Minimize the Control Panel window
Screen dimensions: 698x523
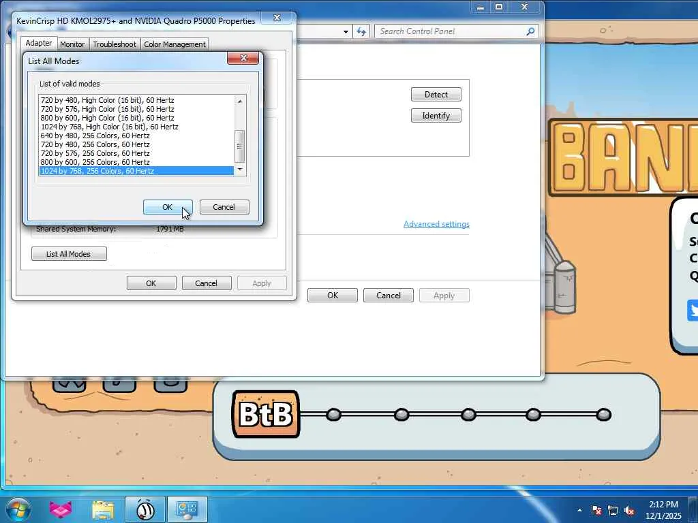(x=481, y=7)
